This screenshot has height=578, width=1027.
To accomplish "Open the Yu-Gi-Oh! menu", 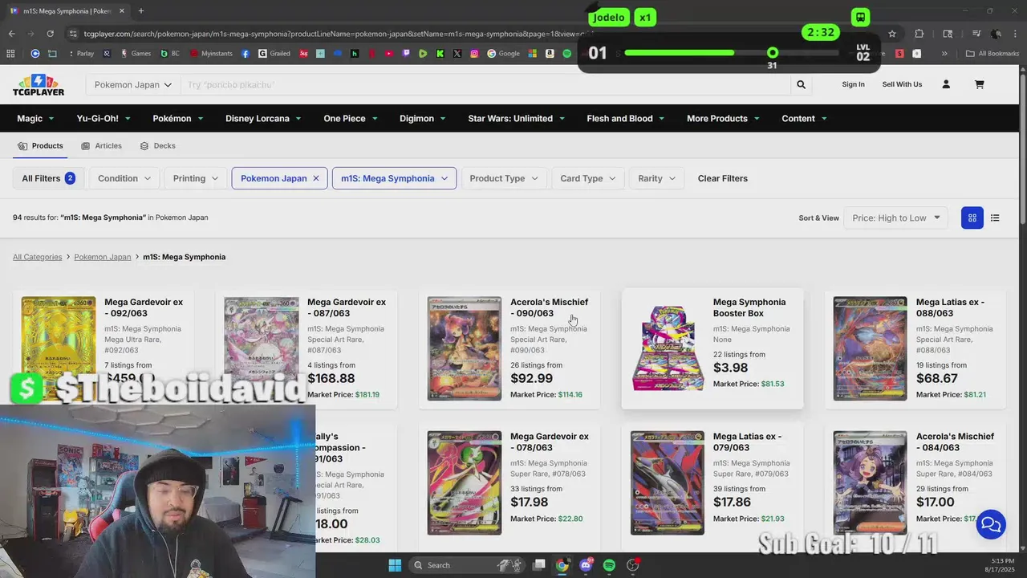I will coord(104,118).
